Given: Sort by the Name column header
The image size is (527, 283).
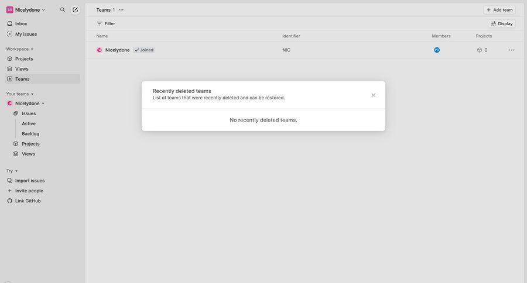Looking at the screenshot, I should pyautogui.click(x=102, y=36).
